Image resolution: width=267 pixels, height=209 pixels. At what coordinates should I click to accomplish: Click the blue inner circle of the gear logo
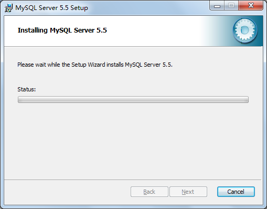(245, 30)
